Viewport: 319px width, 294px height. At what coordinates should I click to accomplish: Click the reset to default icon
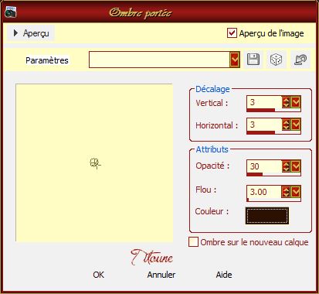pos(300,60)
